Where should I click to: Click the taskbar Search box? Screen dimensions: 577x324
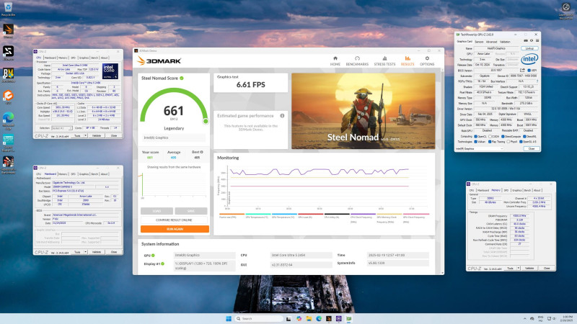click(x=259, y=318)
